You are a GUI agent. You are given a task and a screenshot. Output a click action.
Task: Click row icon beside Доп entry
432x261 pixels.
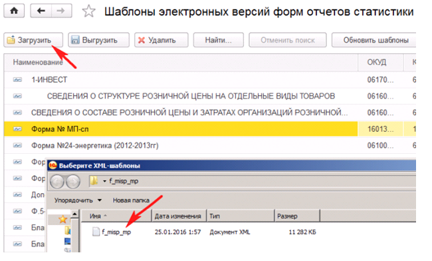(x=17, y=195)
